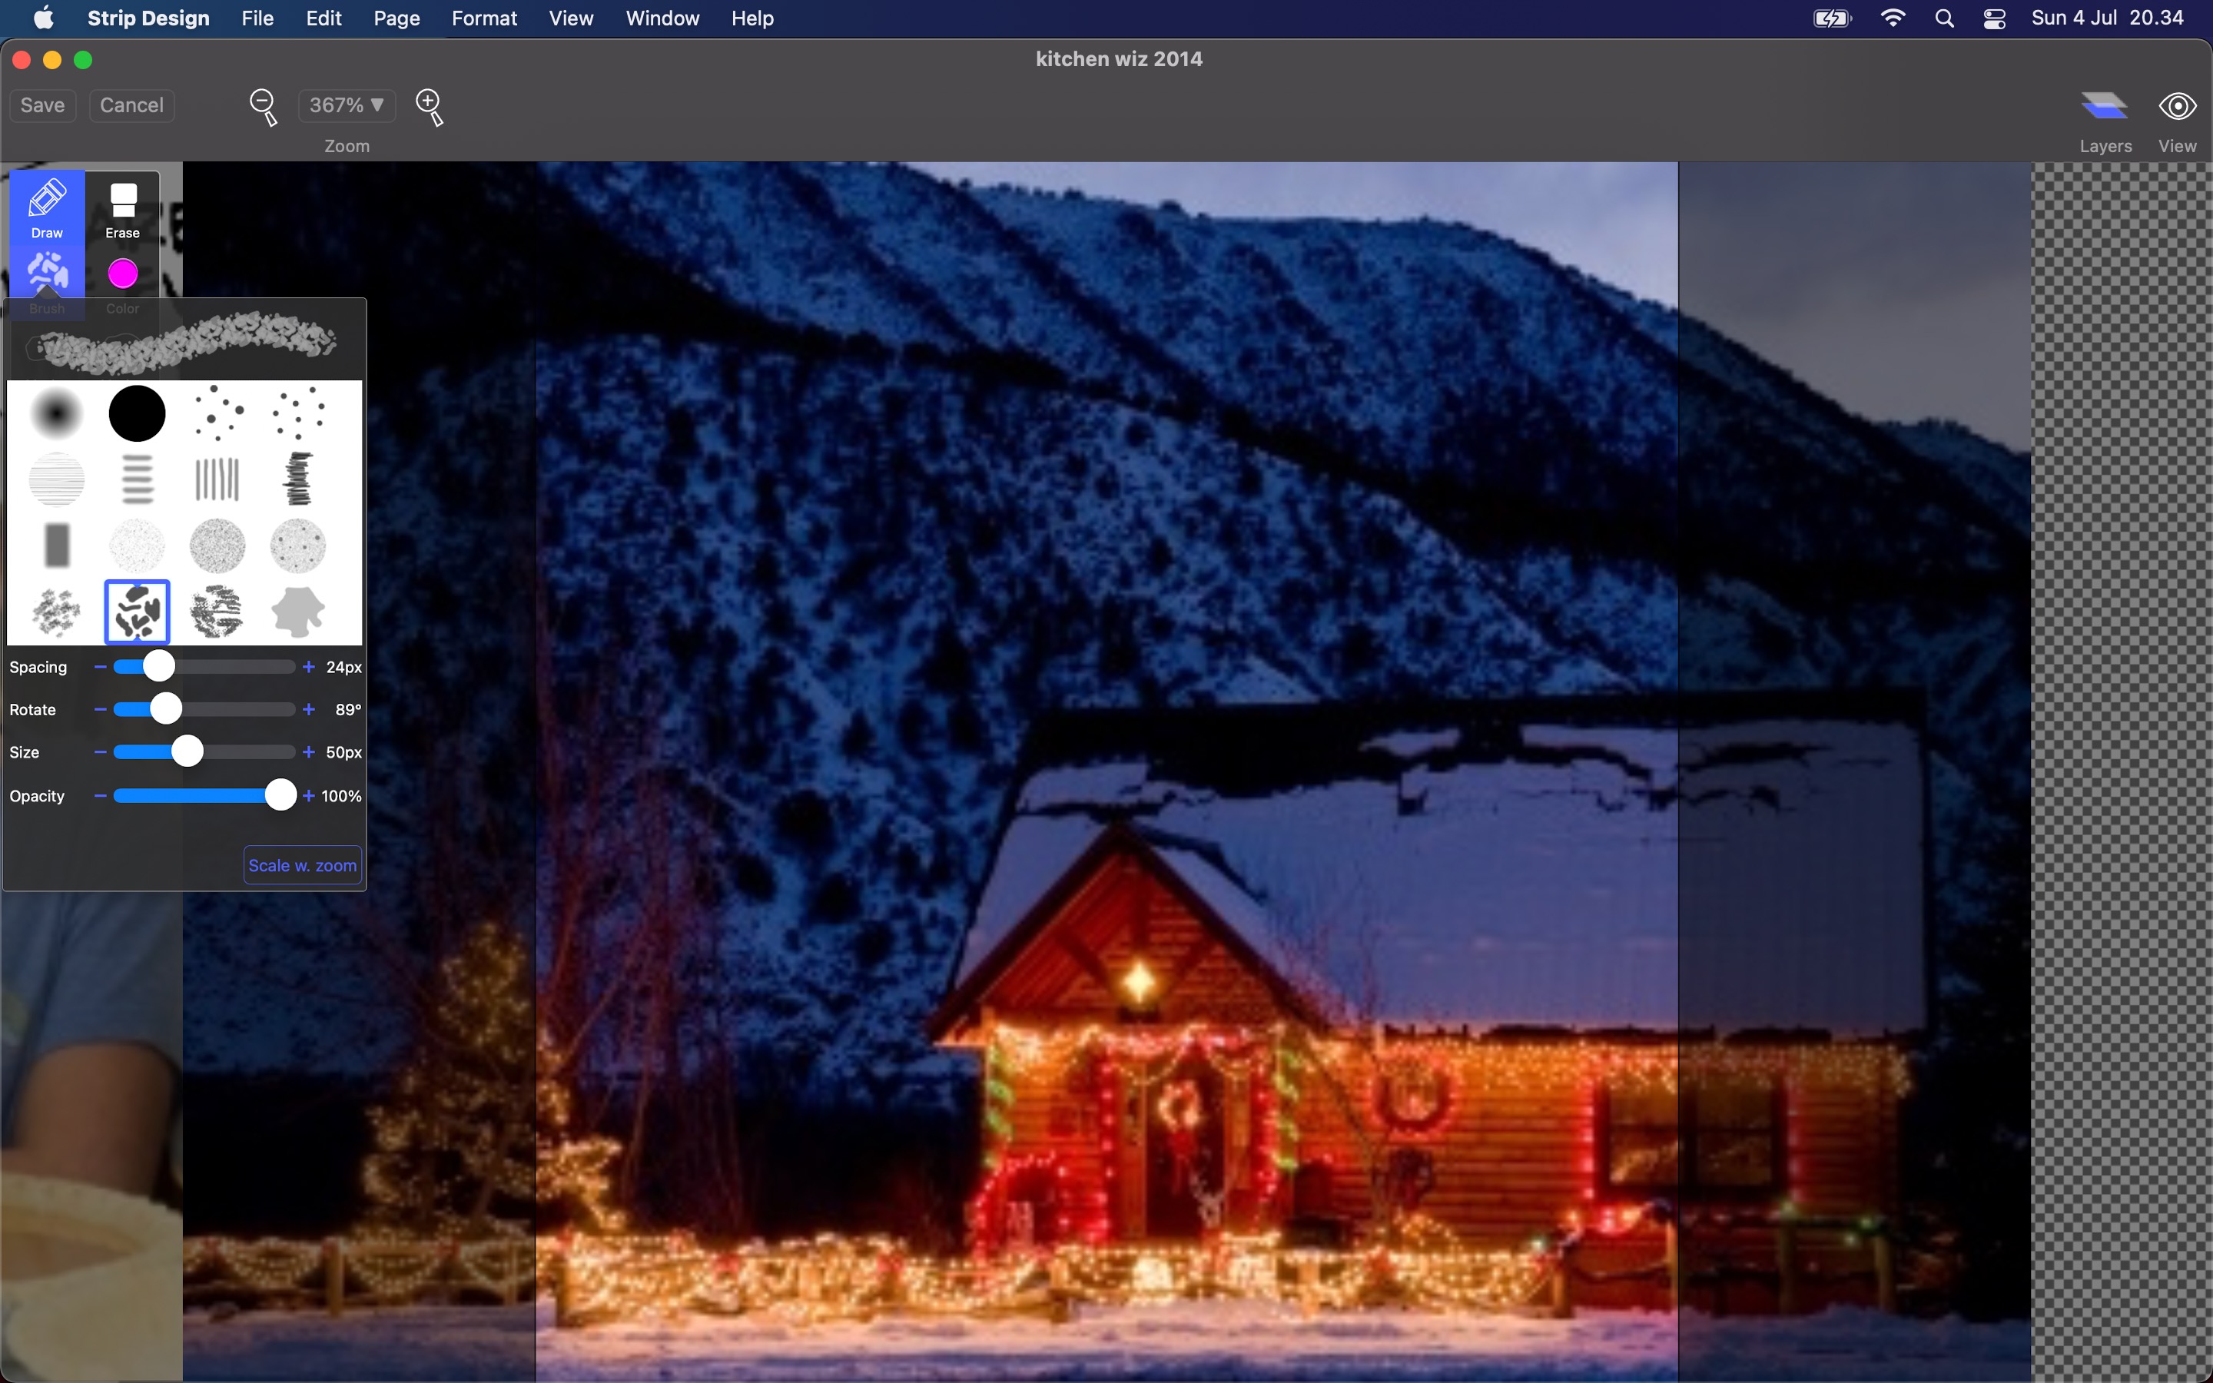Open the Page menu

(396, 18)
